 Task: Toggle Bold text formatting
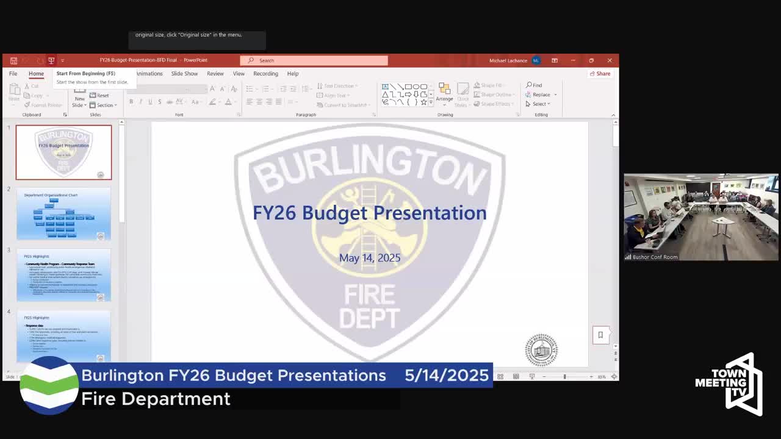point(131,101)
